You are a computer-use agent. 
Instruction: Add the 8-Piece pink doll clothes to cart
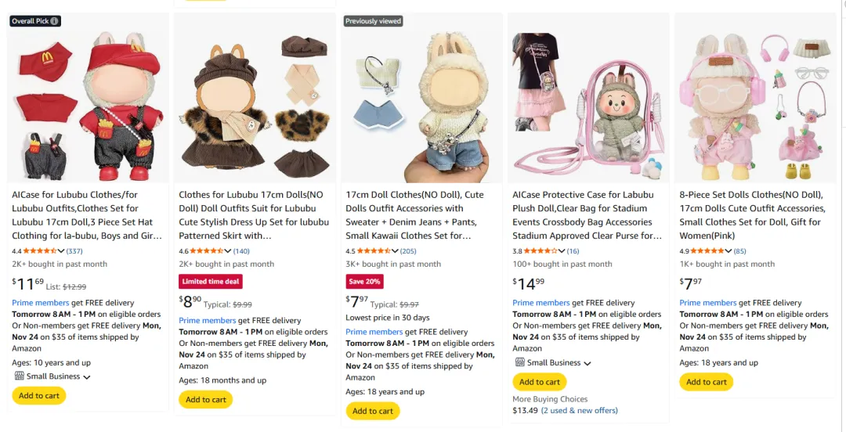click(707, 382)
